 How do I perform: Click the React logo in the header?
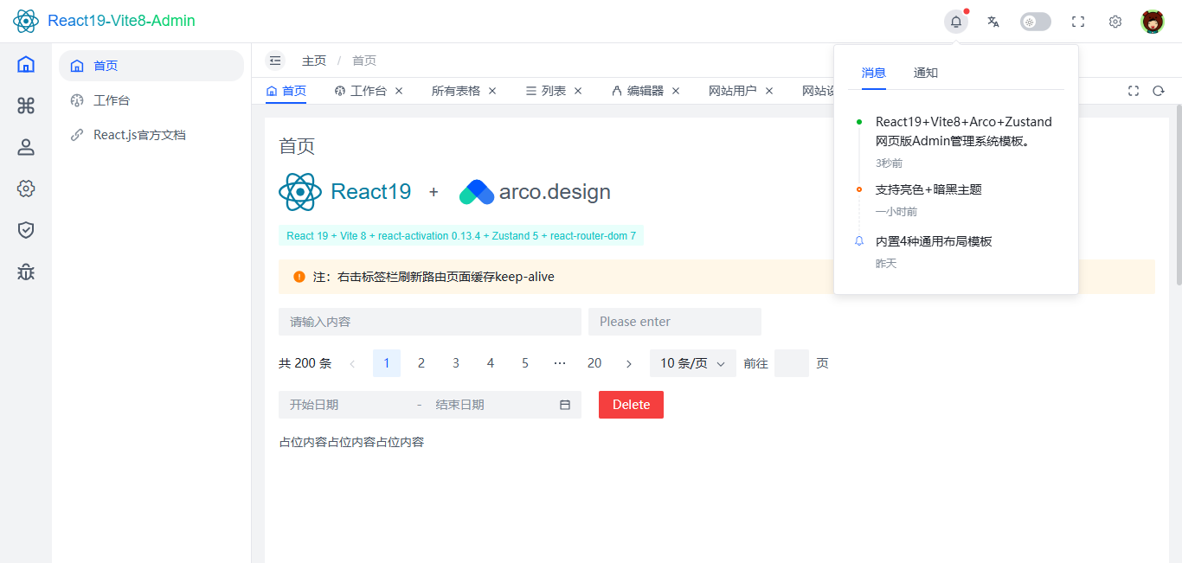[x=26, y=21]
